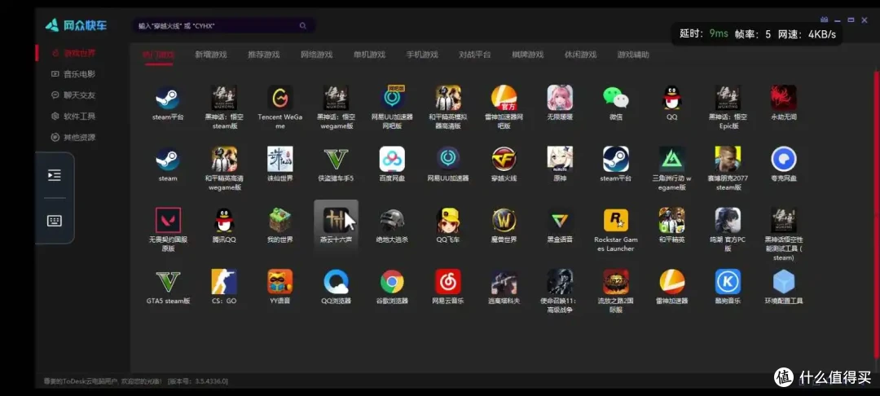The height and width of the screenshot is (396, 880).
Task: Open 黑盒语音 icon
Action: (560, 220)
